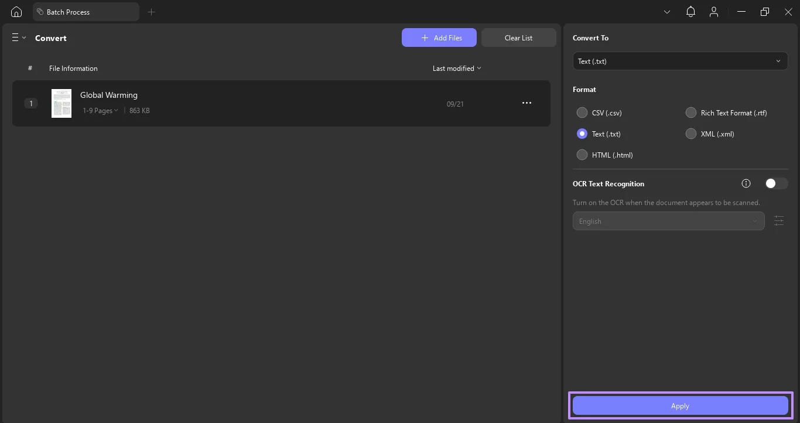Open the user account profile icon
The width and height of the screenshot is (800, 423).
click(x=713, y=12)
